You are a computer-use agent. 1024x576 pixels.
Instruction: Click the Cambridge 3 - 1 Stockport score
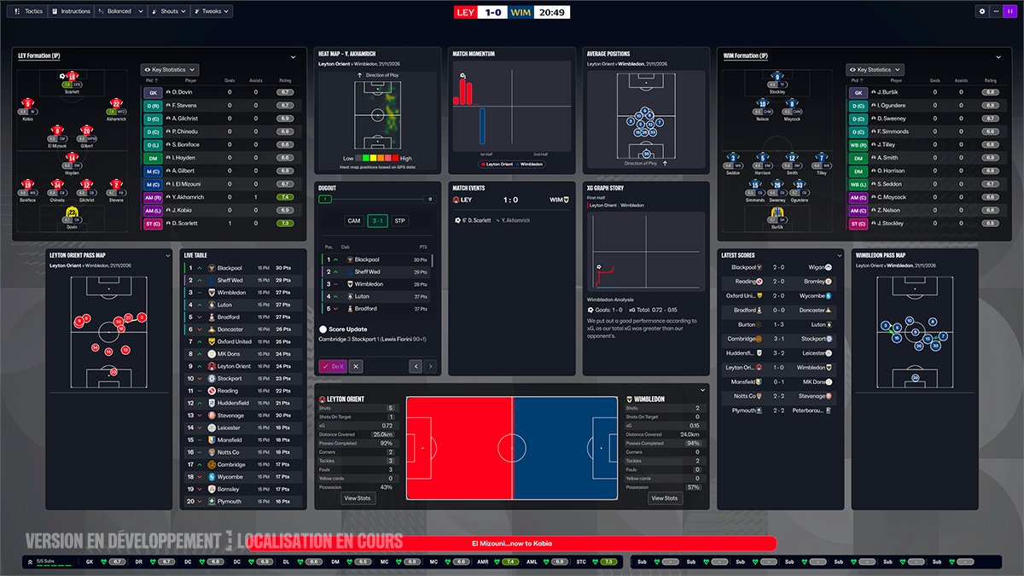(x=780, y=339)
